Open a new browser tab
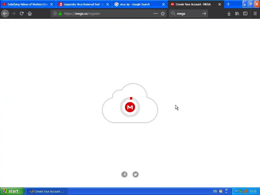260x195 pixels. (x=228, y=4)
